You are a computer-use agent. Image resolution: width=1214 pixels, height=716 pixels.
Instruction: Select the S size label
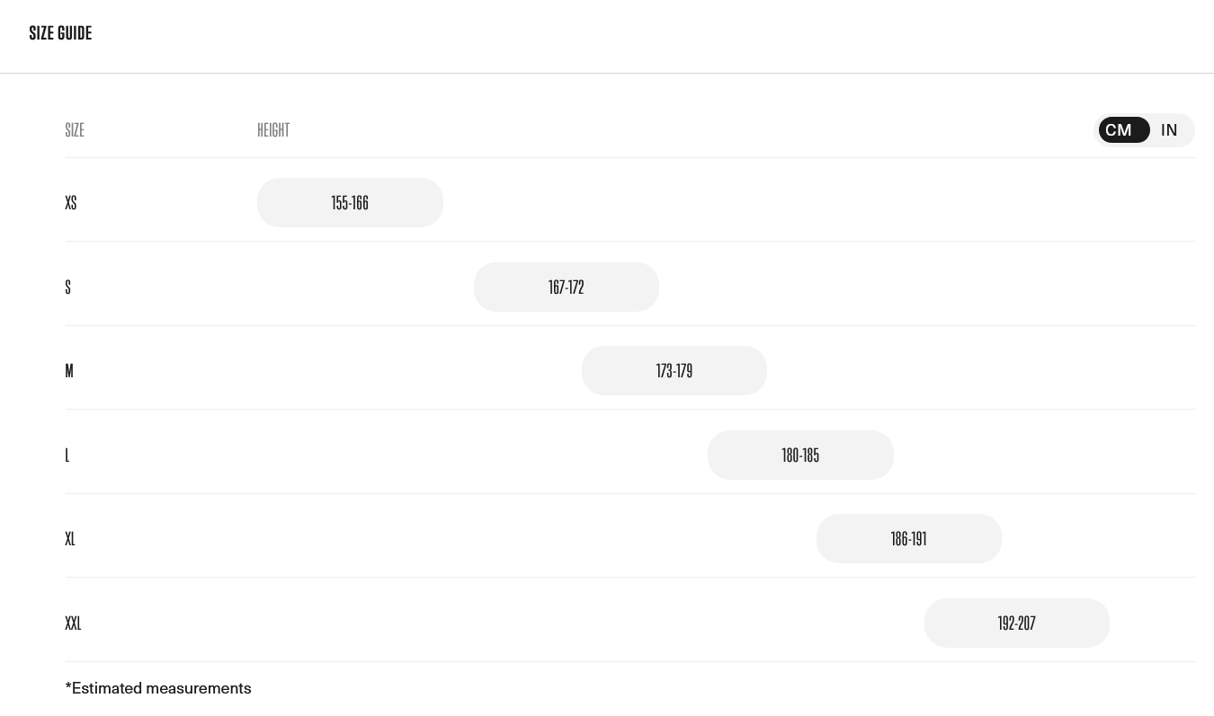click(68, 287)
